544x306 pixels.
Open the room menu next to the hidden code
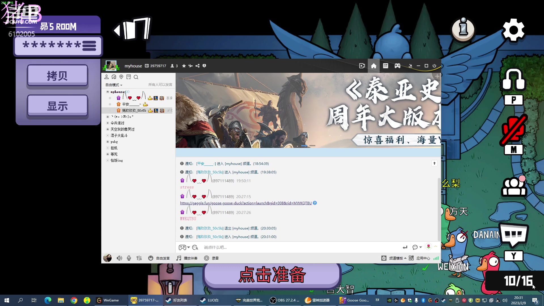(89, 46)
